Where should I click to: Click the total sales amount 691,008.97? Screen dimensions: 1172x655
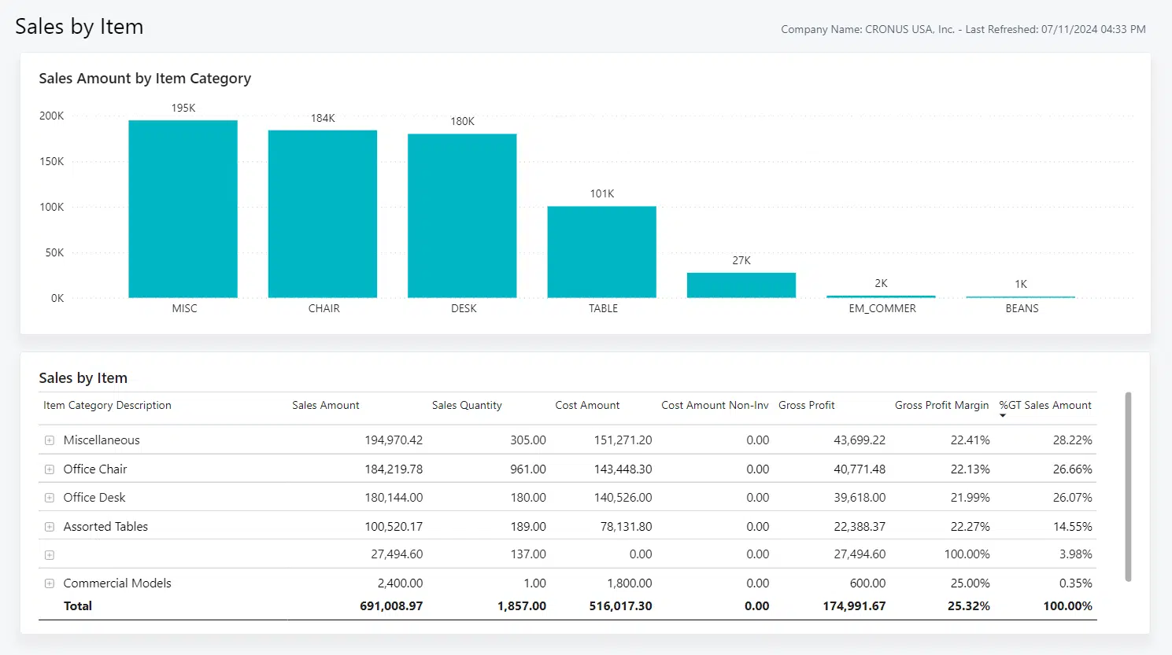pos(391,606)
